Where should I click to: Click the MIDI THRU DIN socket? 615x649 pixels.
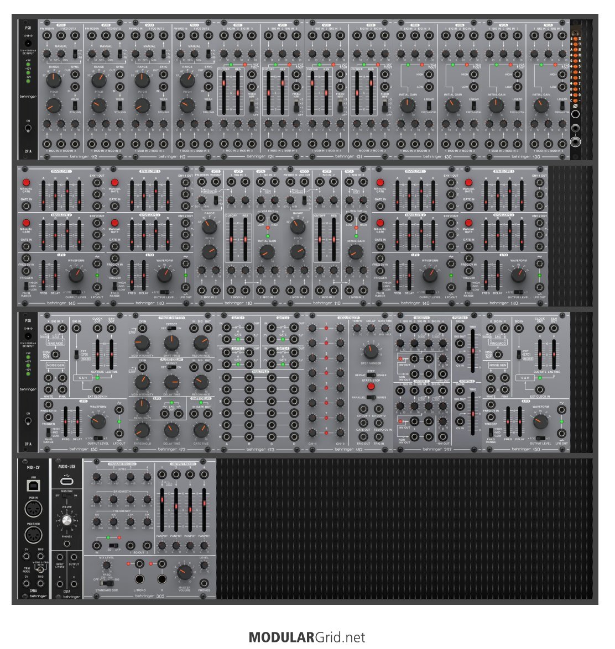33,535
